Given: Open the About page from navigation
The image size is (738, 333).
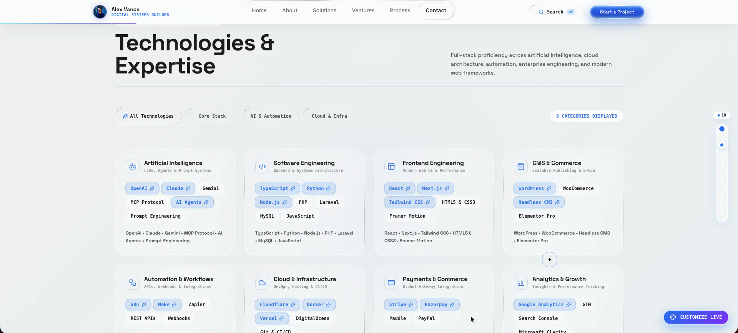Looking at the screenshot, I should pyautogui.click(x=290, y=10).
